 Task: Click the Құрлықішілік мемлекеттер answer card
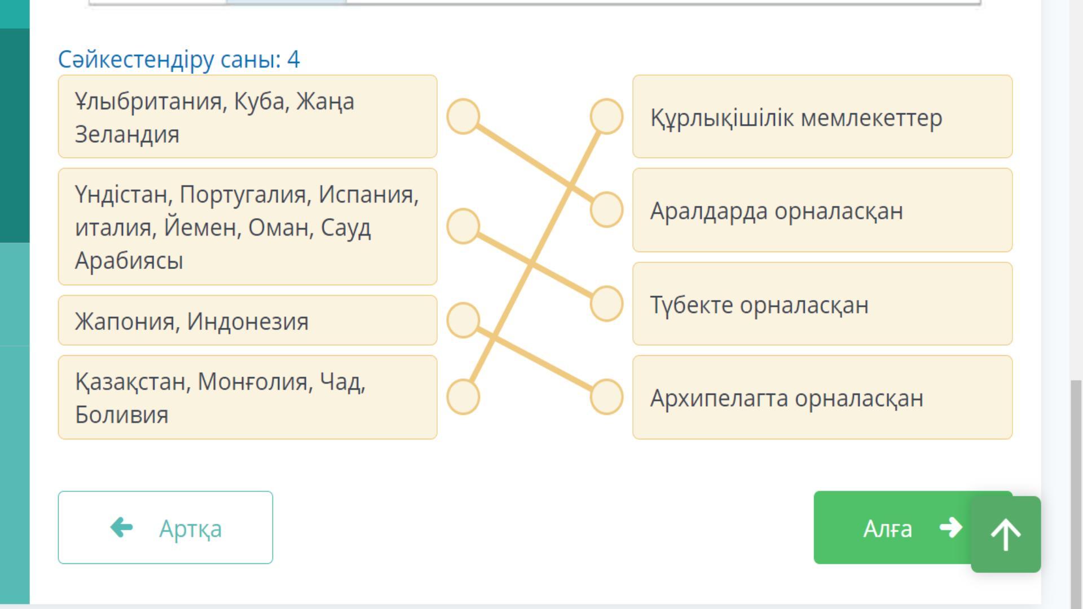822,117
